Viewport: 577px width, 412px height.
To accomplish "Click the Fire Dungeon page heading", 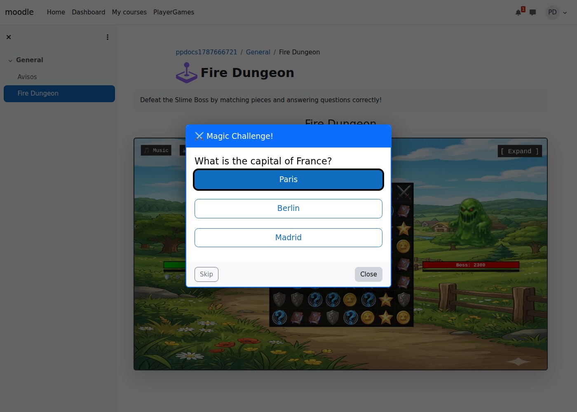I will pyautogui.click(x=247, y=73).
